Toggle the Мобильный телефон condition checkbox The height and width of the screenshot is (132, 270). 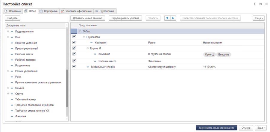point(74,67)
